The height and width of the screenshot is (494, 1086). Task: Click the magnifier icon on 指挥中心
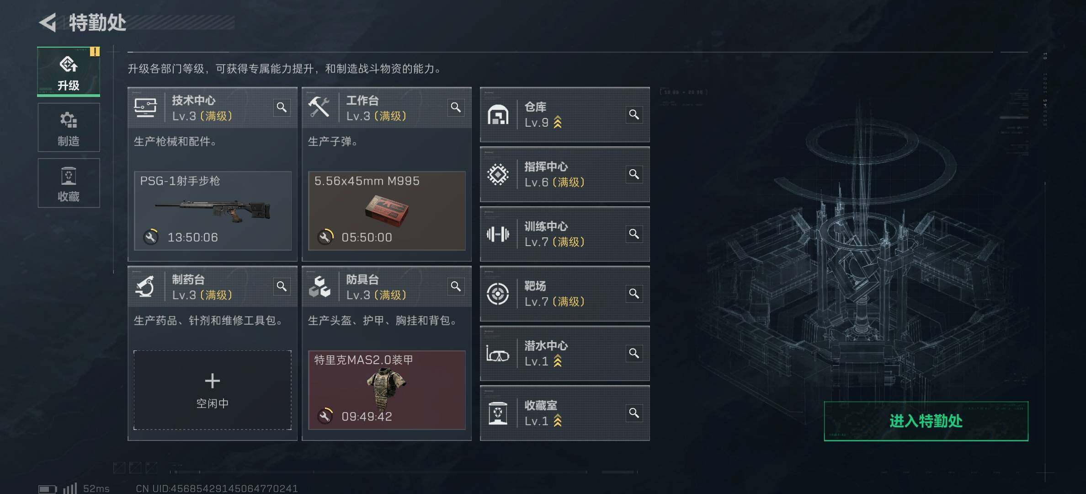tap(634, 174)
